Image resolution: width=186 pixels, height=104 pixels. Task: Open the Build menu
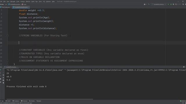[33, 1]
